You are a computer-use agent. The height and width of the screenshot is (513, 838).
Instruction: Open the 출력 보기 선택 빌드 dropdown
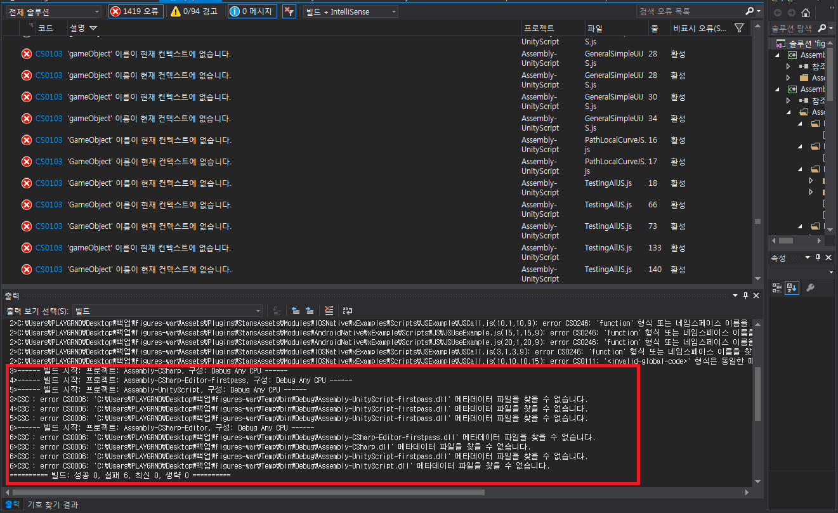167,311
